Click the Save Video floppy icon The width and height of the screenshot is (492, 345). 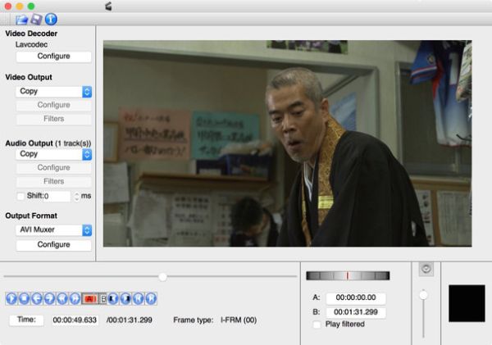[x=36, y=19]
